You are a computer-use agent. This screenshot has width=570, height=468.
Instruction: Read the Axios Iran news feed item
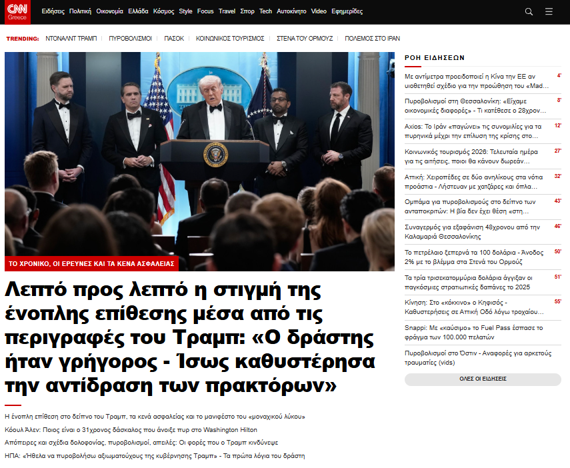click(473, 130)
